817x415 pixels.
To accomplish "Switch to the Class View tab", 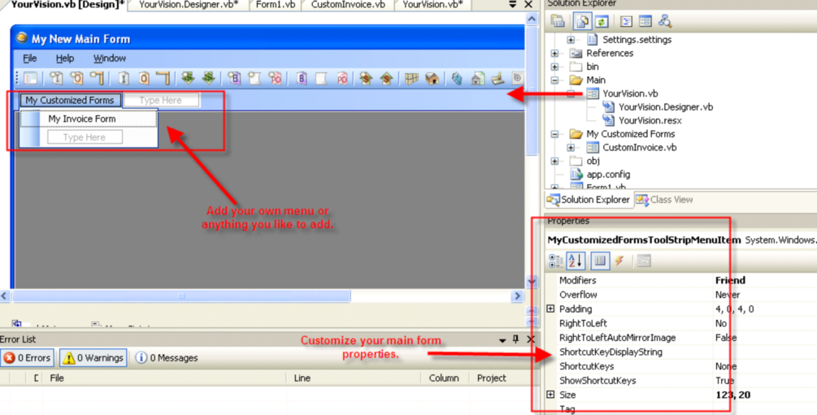I will pyautogui.click(x=665, y=200).
